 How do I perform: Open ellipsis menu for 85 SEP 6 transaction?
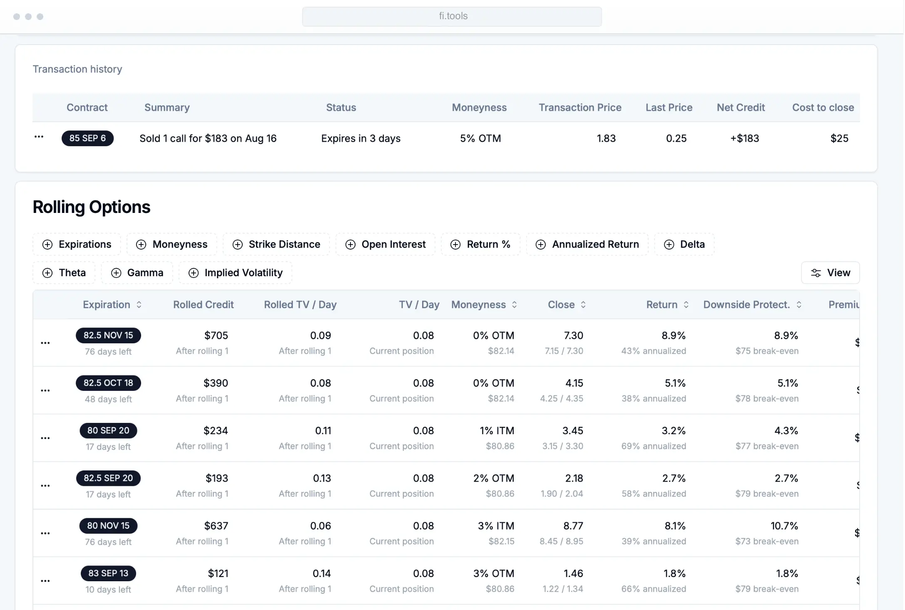point(39,137)
